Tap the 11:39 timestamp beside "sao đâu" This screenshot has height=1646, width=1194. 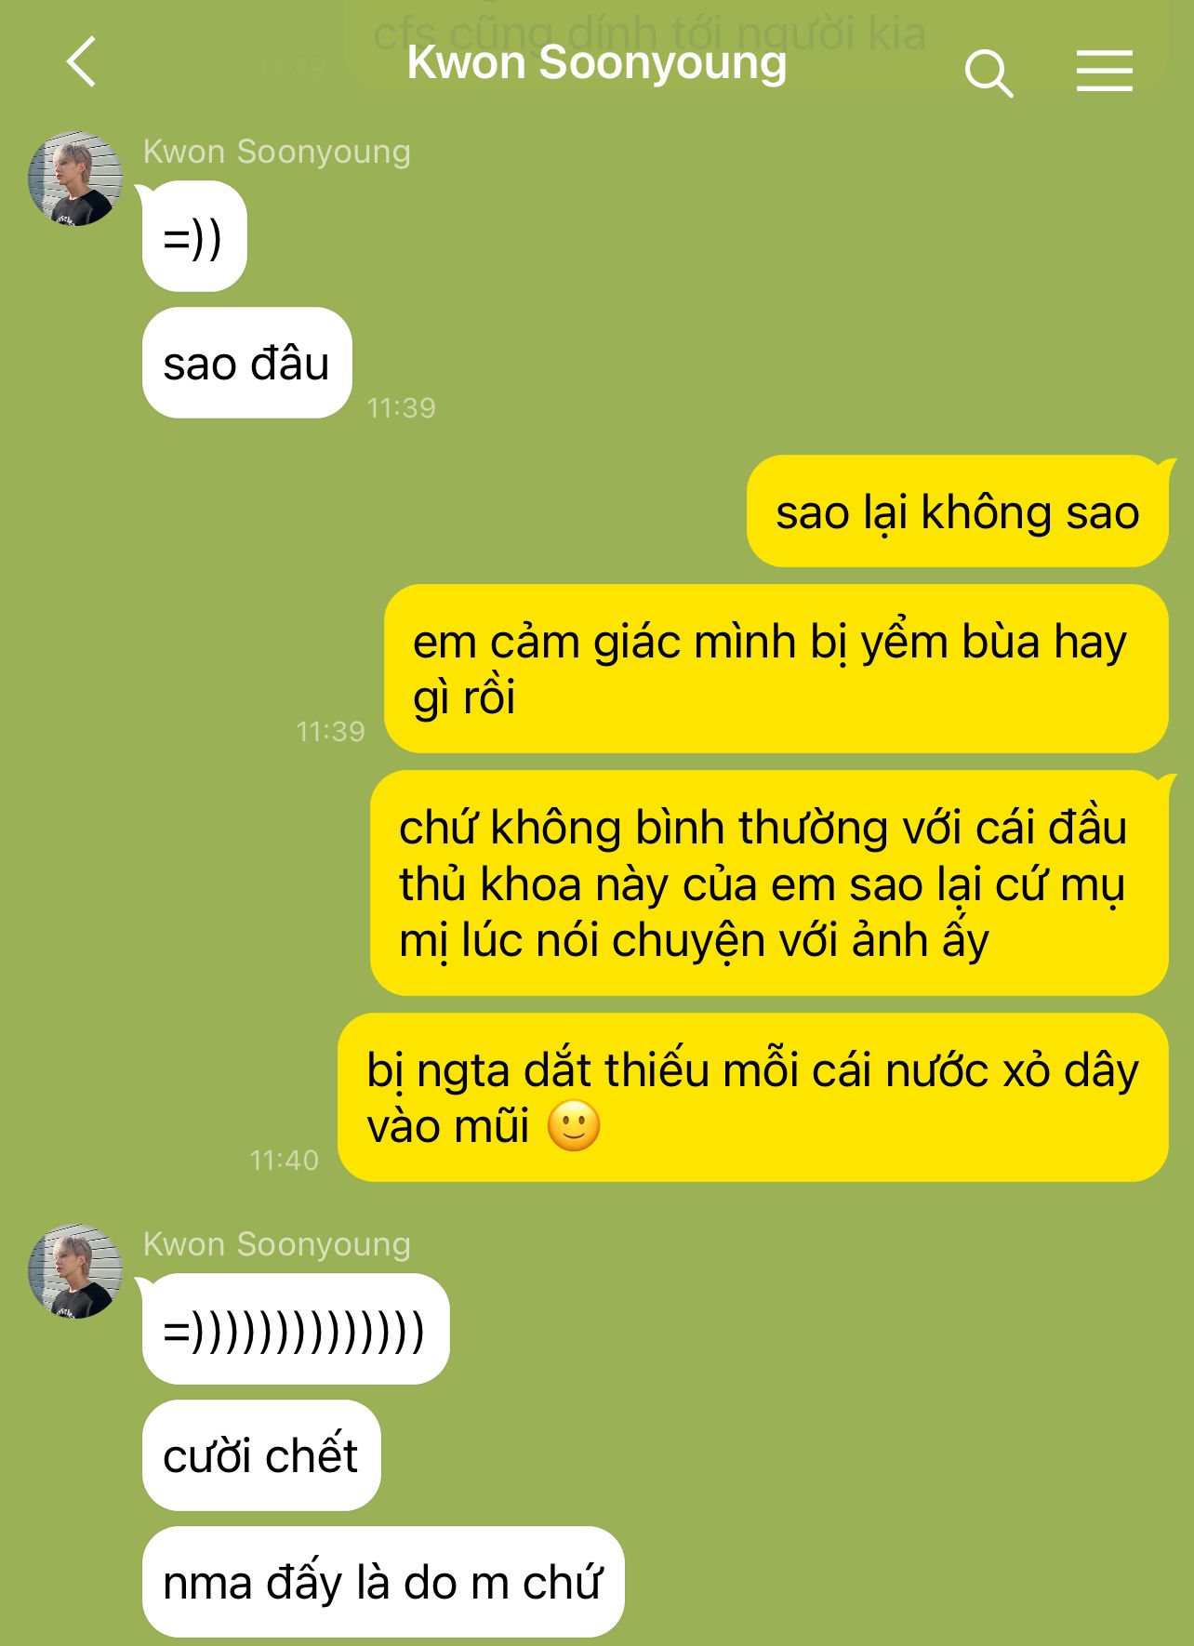(x=401, y=407)
